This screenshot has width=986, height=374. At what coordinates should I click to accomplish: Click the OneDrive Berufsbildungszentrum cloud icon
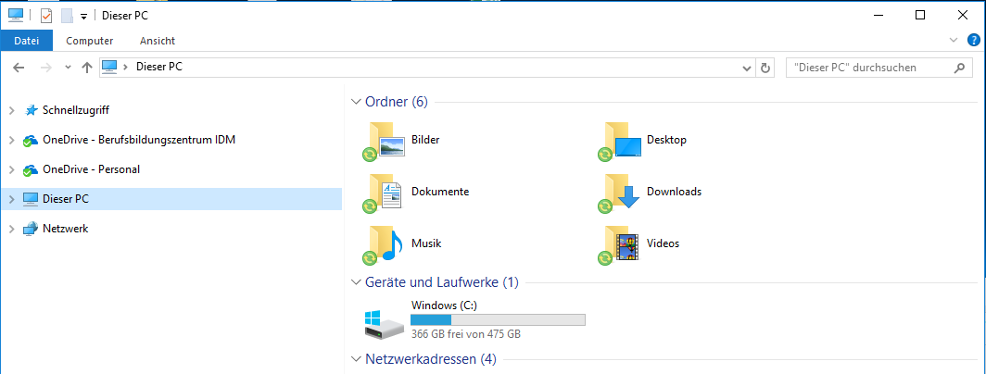(31, 140)
